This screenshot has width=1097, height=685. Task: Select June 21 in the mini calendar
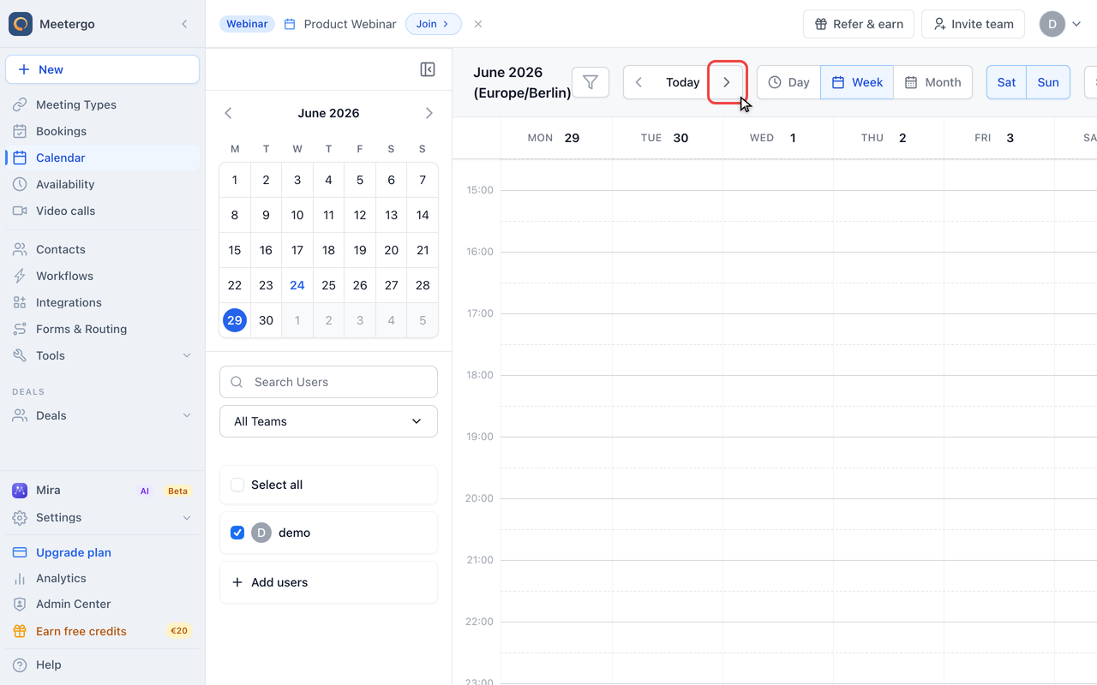[423, 250]
